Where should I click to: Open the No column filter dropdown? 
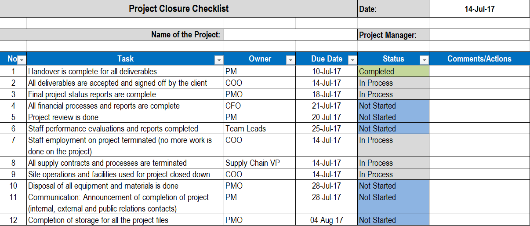pos(22,60)
